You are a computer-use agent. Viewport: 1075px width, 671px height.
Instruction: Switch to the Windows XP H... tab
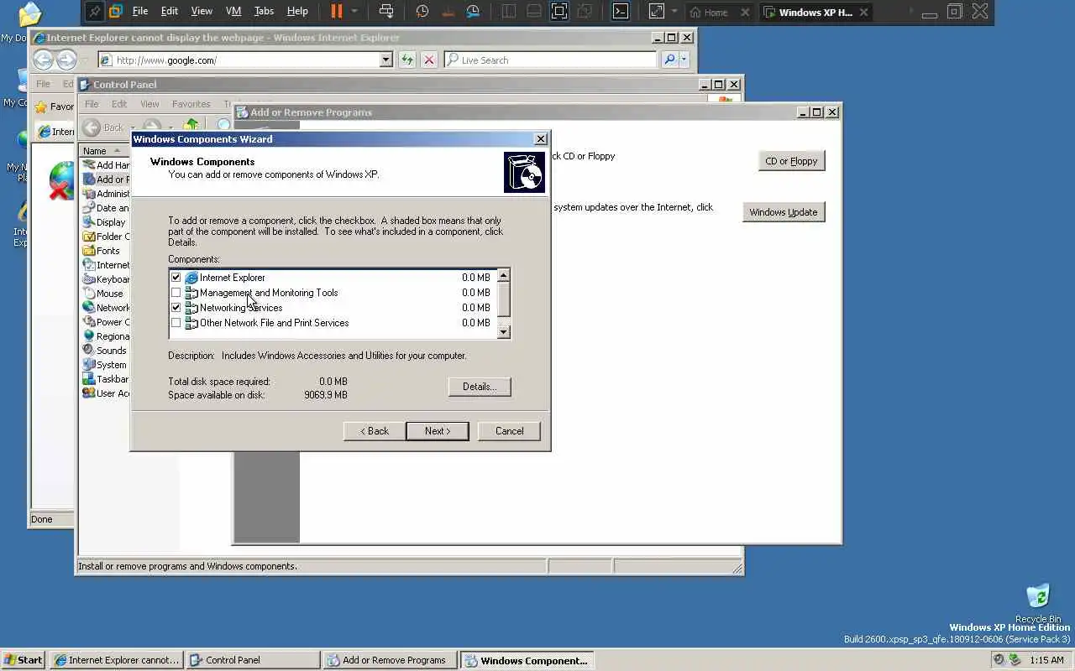click(x=816, y=12)
